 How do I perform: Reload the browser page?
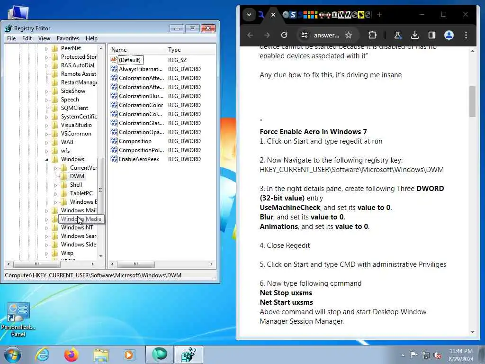(284, 35)
